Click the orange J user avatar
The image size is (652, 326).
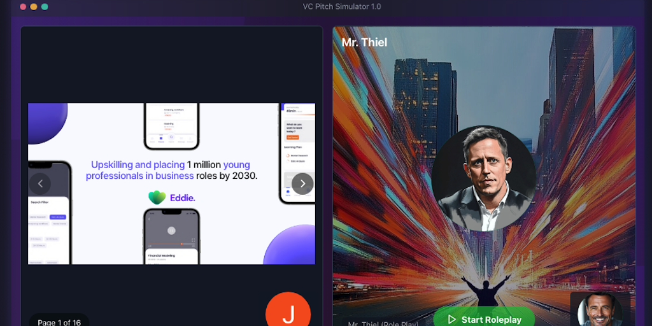tap(288, 309)
